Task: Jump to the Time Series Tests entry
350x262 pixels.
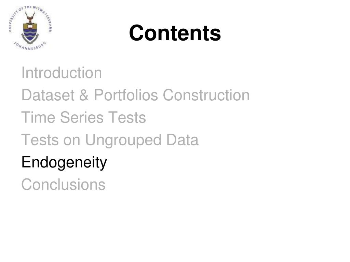Action: coord(83,117)
